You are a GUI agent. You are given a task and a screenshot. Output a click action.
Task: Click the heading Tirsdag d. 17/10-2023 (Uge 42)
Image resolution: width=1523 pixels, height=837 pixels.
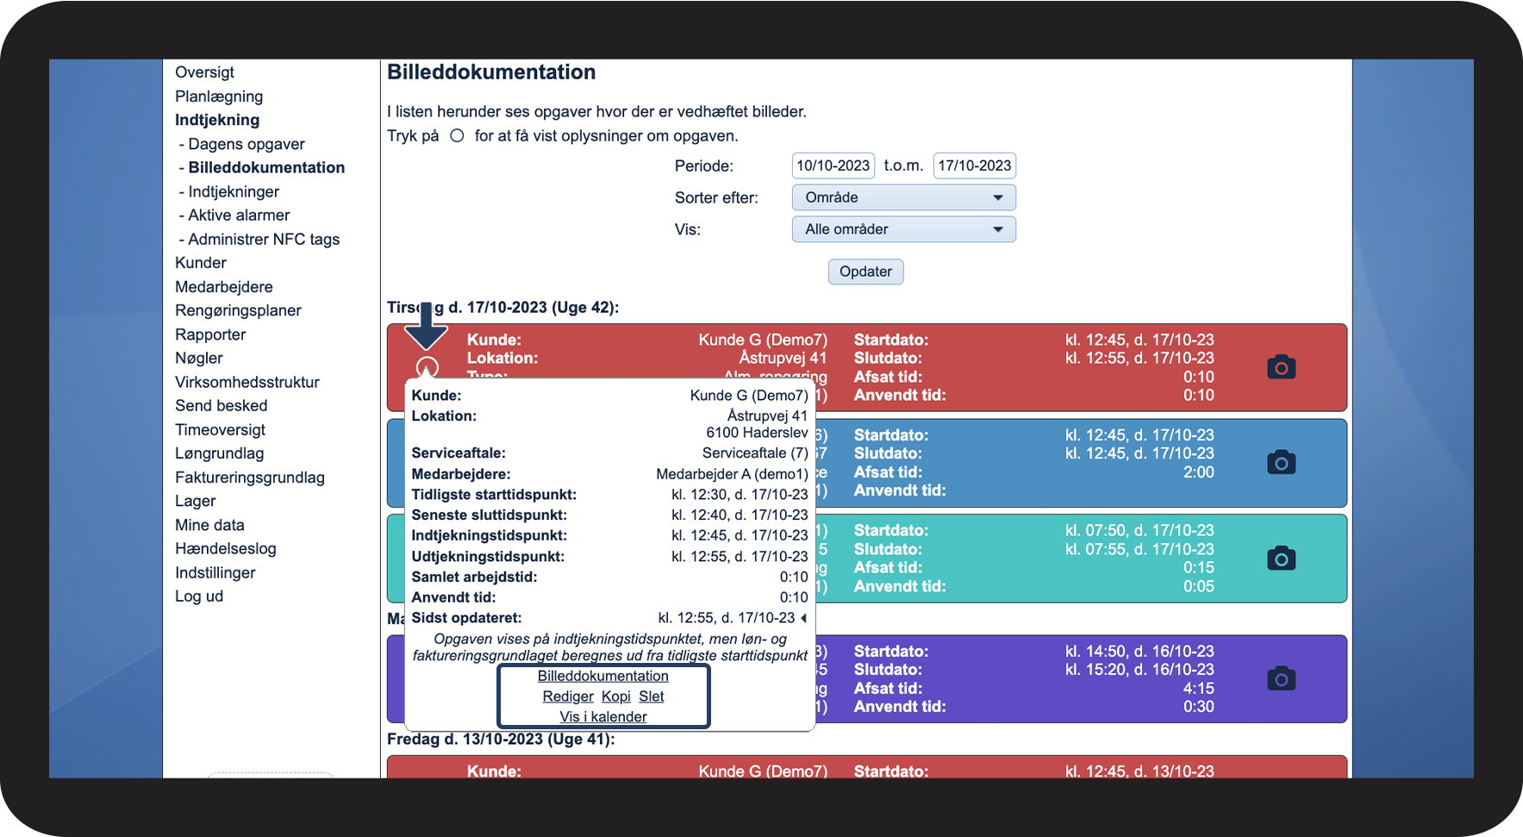tap(503, 308)
